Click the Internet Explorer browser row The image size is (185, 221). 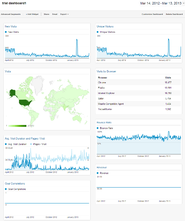tap(139, 93)
